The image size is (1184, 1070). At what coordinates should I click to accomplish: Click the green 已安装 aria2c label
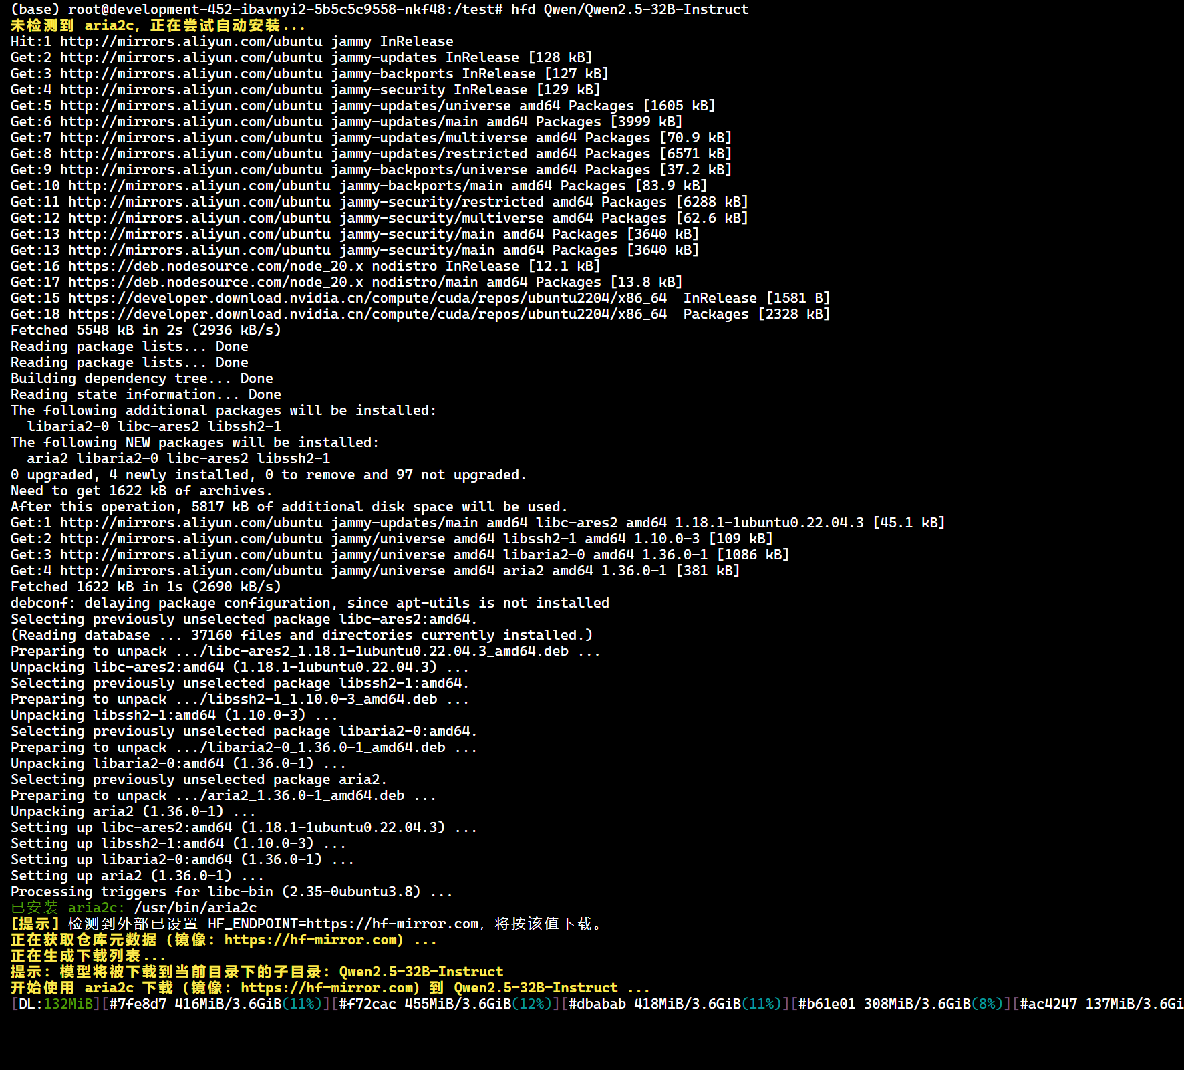tap(67, 908)
